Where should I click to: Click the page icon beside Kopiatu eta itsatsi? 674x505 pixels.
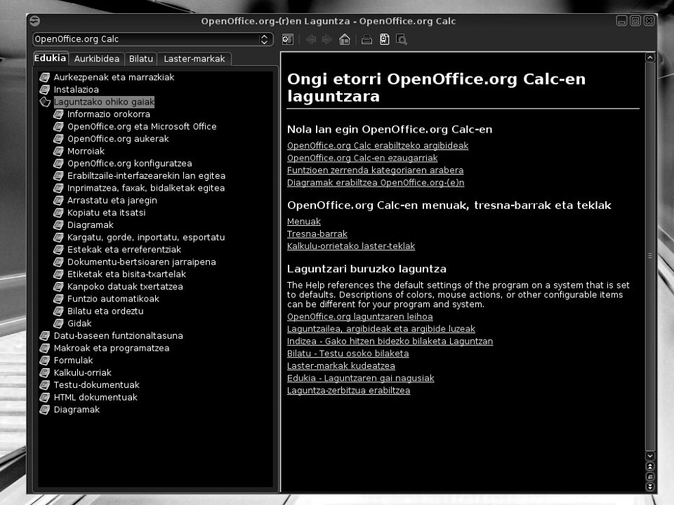point(58,213)
